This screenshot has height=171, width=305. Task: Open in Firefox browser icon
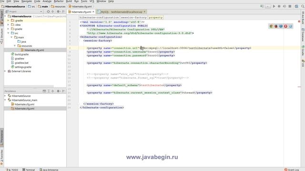tap(276, 26)
